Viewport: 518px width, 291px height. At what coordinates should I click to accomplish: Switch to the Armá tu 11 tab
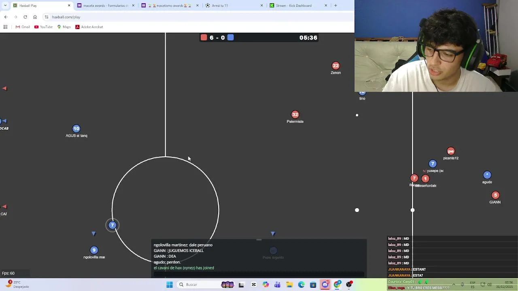[x=234, y=6]
